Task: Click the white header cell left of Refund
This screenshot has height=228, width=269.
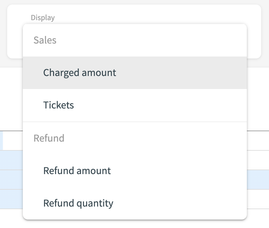Action: (12, 141)
